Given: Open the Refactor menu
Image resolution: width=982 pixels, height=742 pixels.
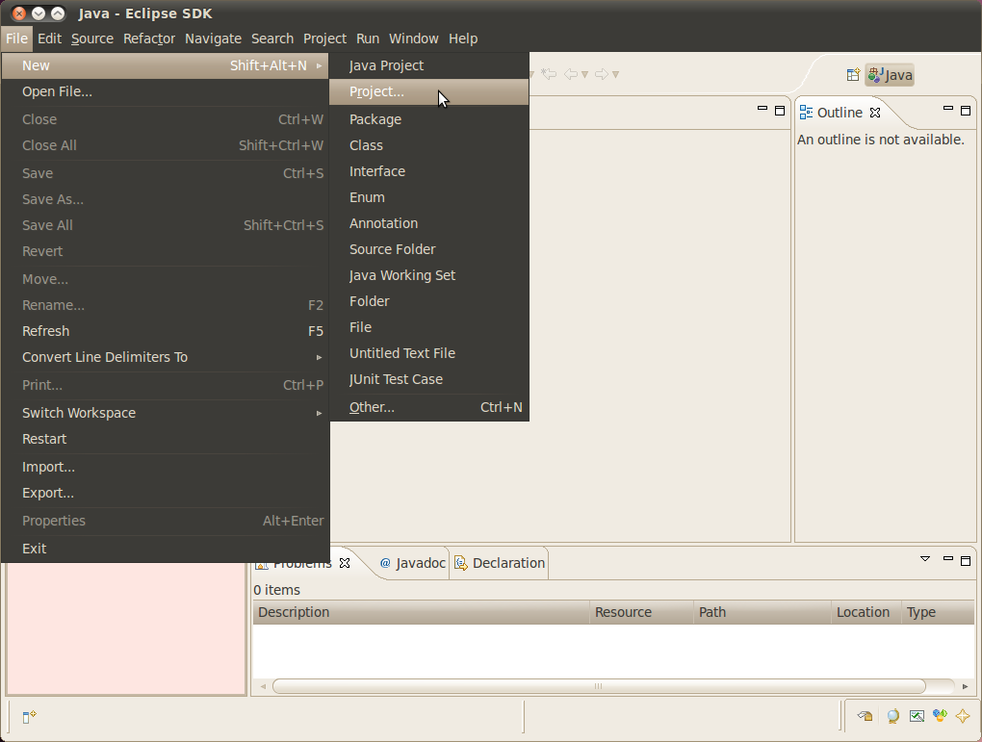Looking at the screenshot, I should click(149, 38).
